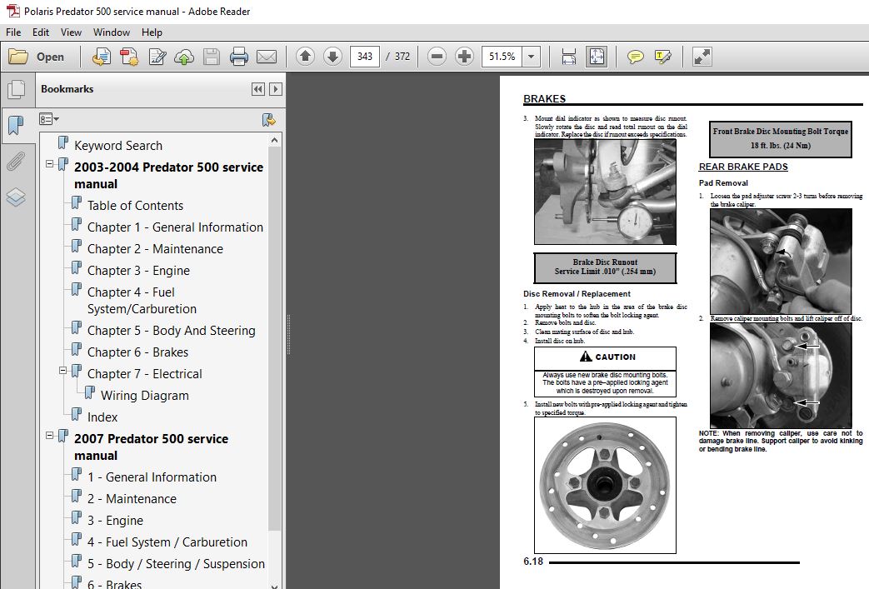Open the Help menu
The width and height of the screenshot is (869, 589).
coord(152,32)
